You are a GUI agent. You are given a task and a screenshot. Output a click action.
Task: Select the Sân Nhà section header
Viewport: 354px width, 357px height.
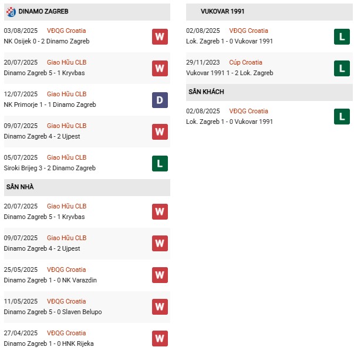21,187
